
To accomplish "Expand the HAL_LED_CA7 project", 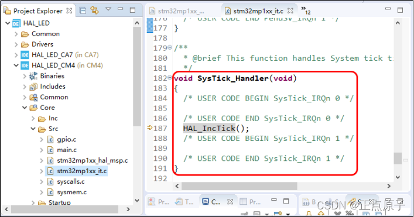I will pos(16,55).
